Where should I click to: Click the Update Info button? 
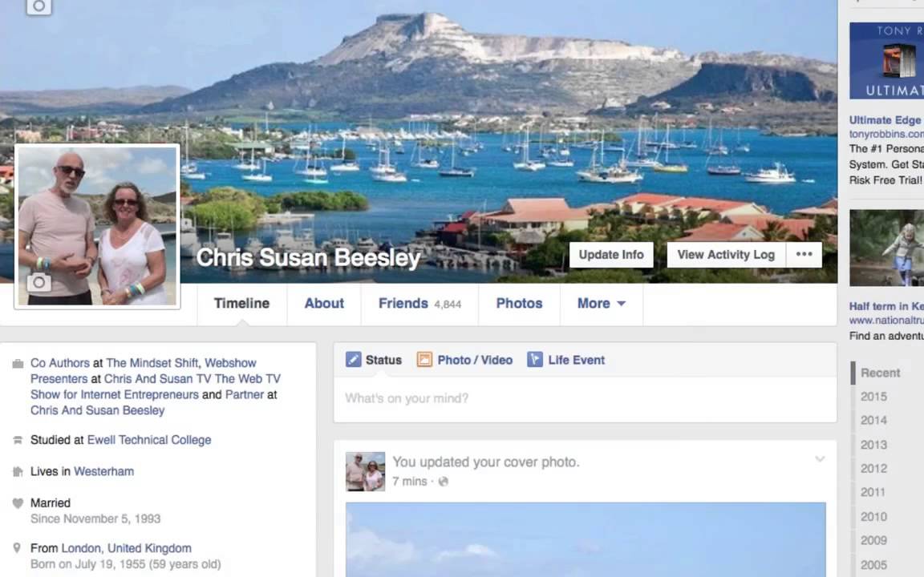(x=611, y=254)
